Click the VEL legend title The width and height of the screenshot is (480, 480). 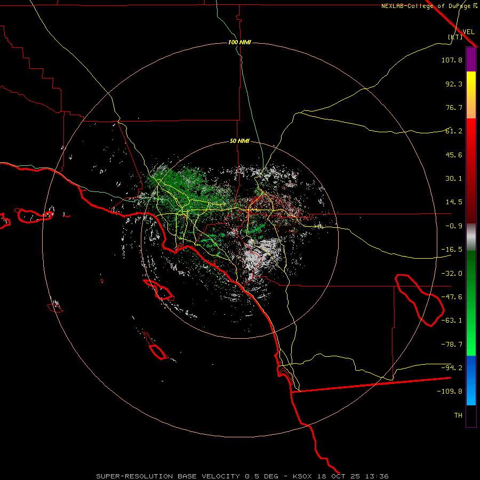tap(468, 32)
